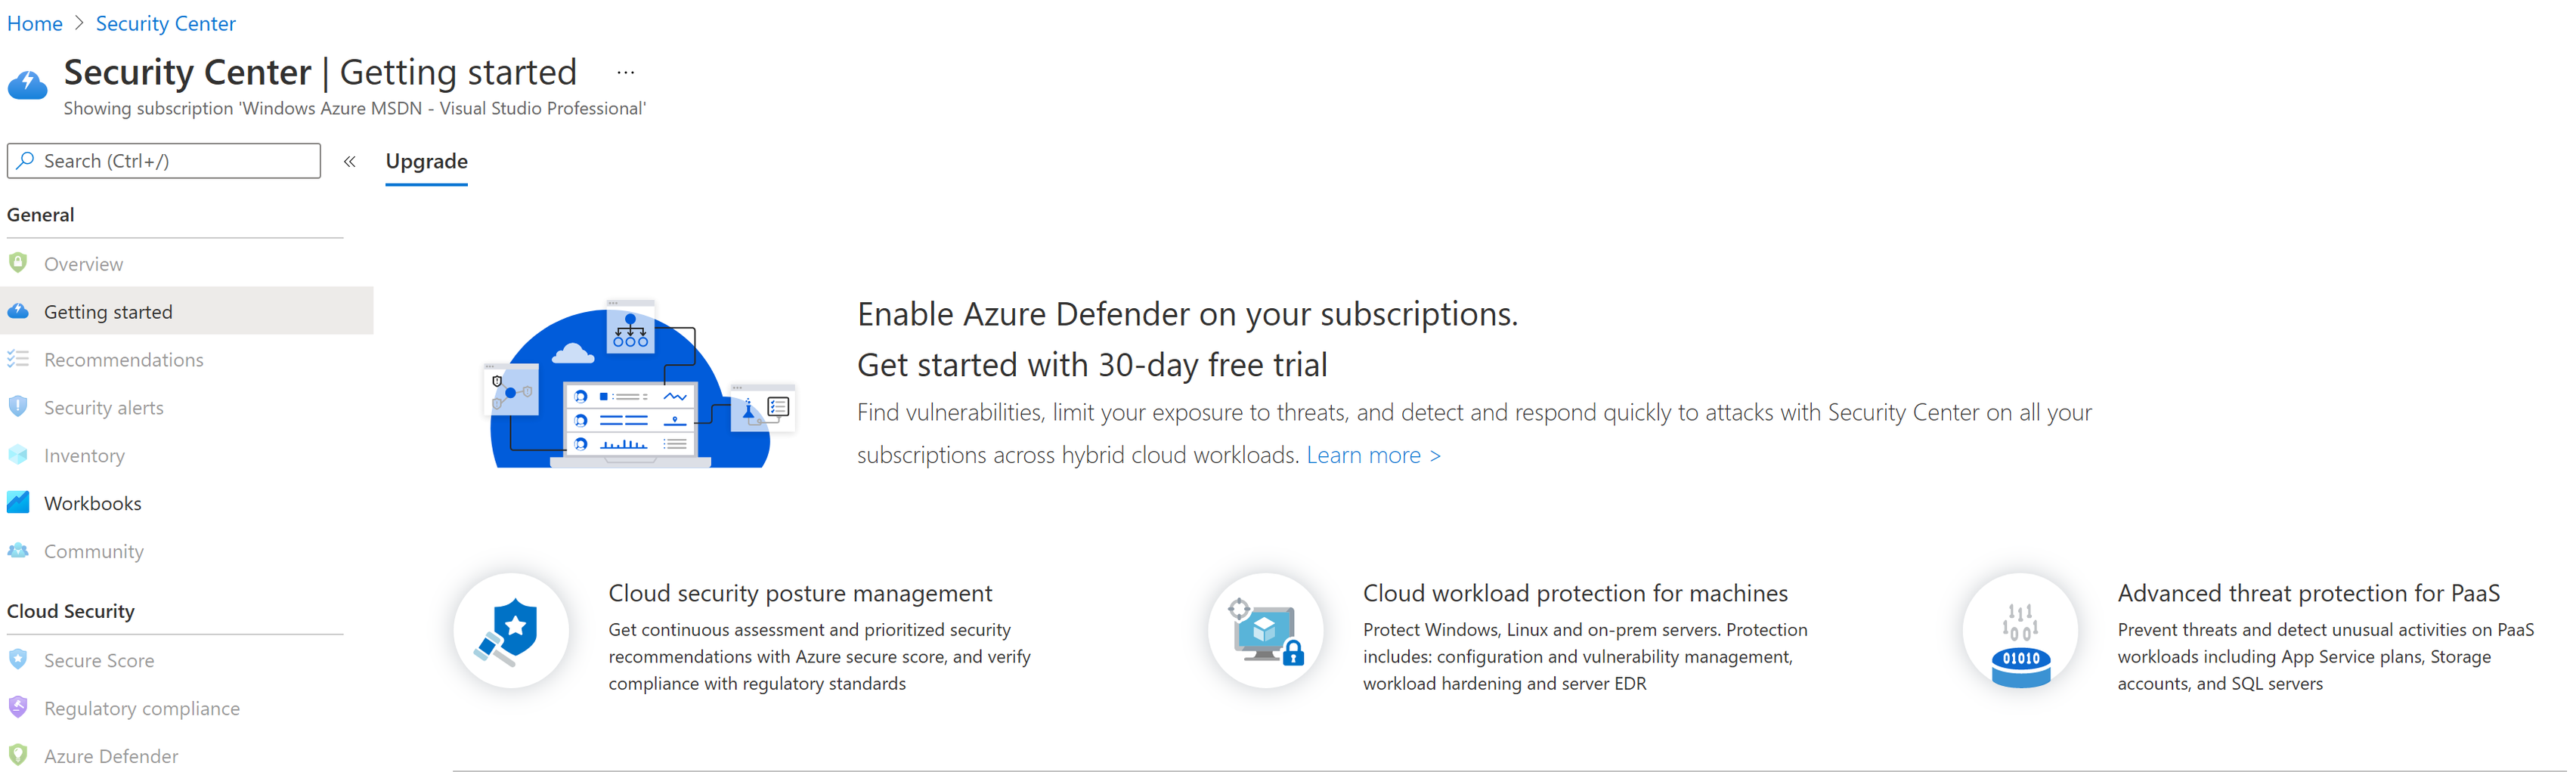Click the Recommendations checklist icon
The width and height of the screenshot is (2576, 772).
coord(18,359)
